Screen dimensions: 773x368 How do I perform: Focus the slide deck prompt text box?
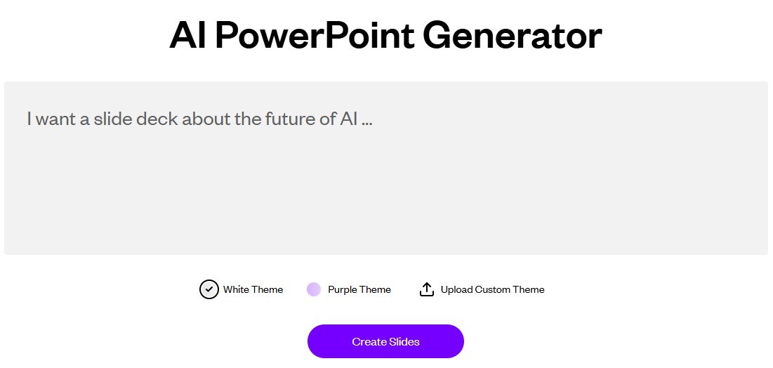(x=386, y=169)
